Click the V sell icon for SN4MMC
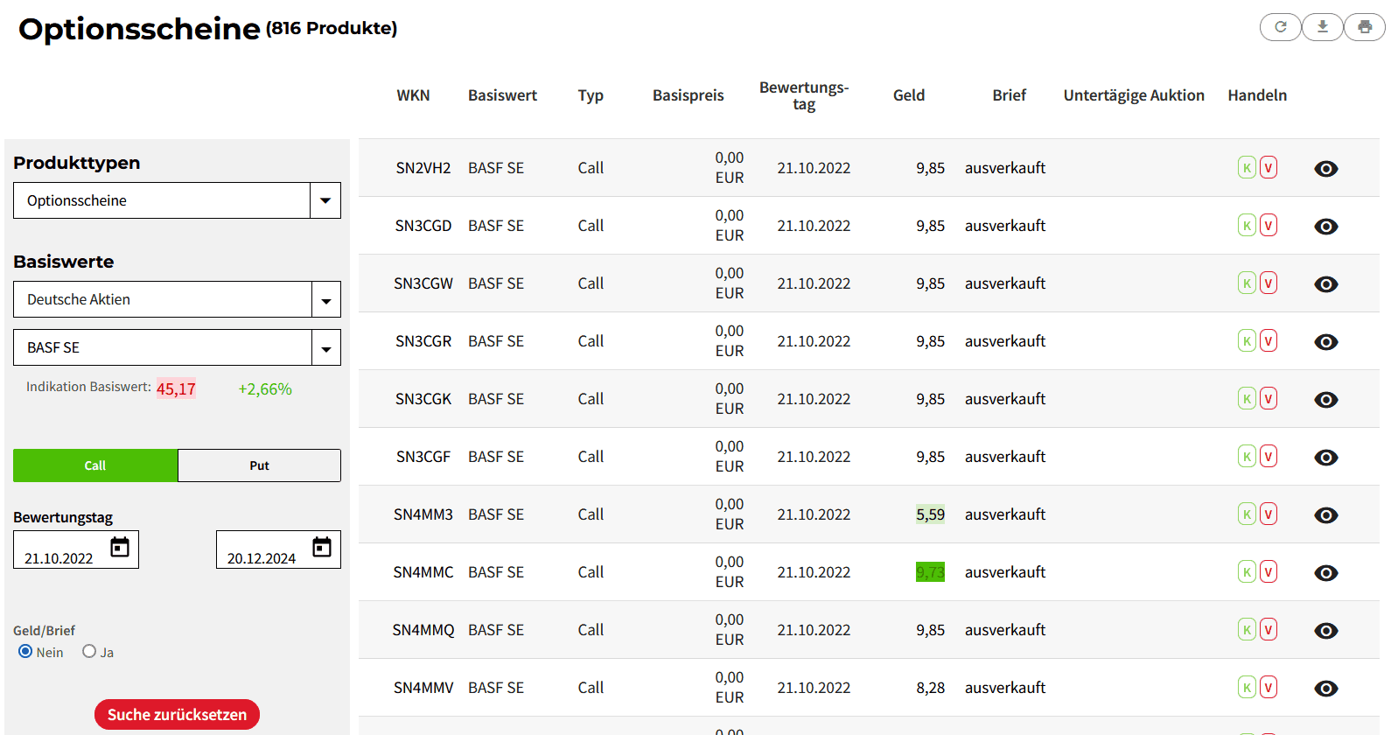Screen dimensions: 1391x735 [1269, 571]
